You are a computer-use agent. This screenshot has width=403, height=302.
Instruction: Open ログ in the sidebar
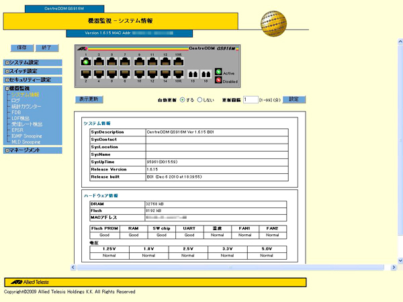[15, 101]
